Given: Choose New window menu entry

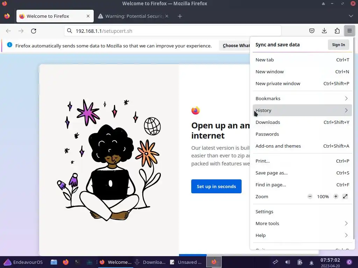Looking at the screenshot, I should 302,72.
